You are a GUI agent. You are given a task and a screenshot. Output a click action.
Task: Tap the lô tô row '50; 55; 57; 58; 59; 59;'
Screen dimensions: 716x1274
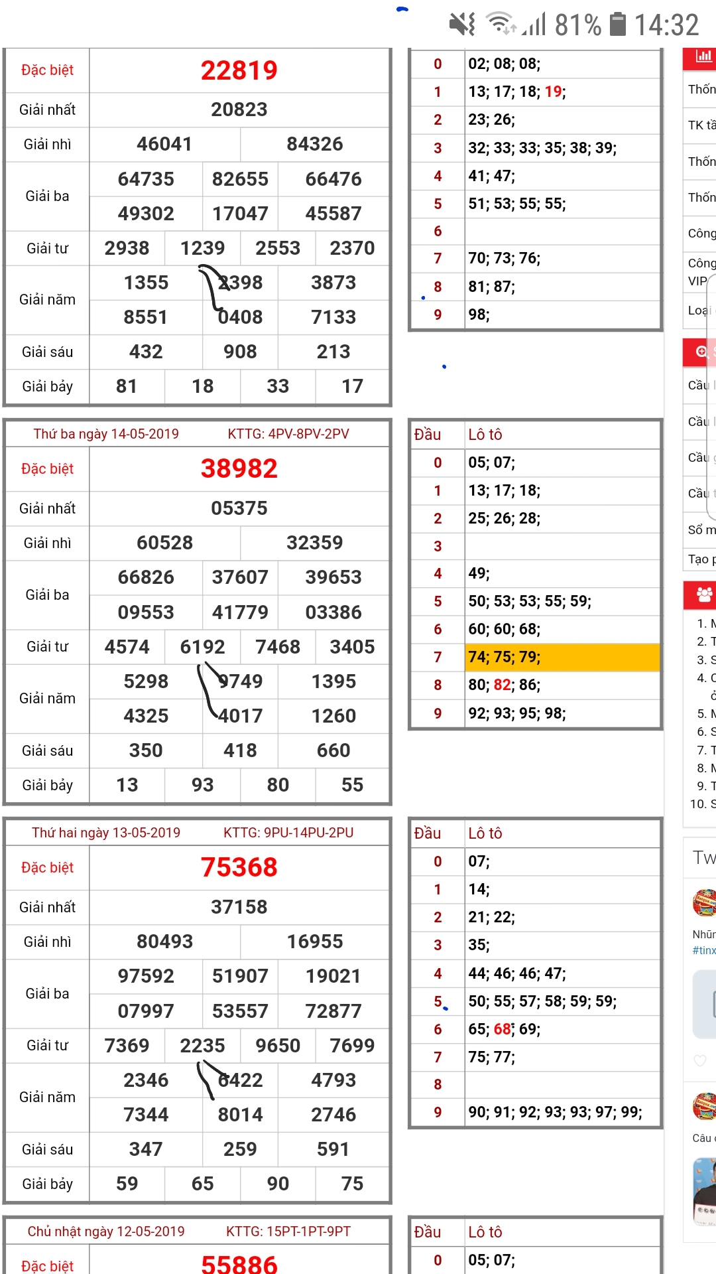(x=562, y=1001)
